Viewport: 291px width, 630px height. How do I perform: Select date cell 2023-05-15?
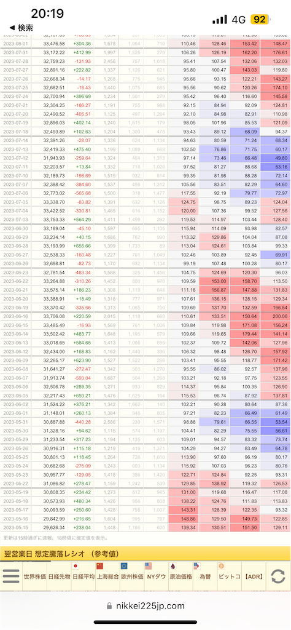[15, 527]
